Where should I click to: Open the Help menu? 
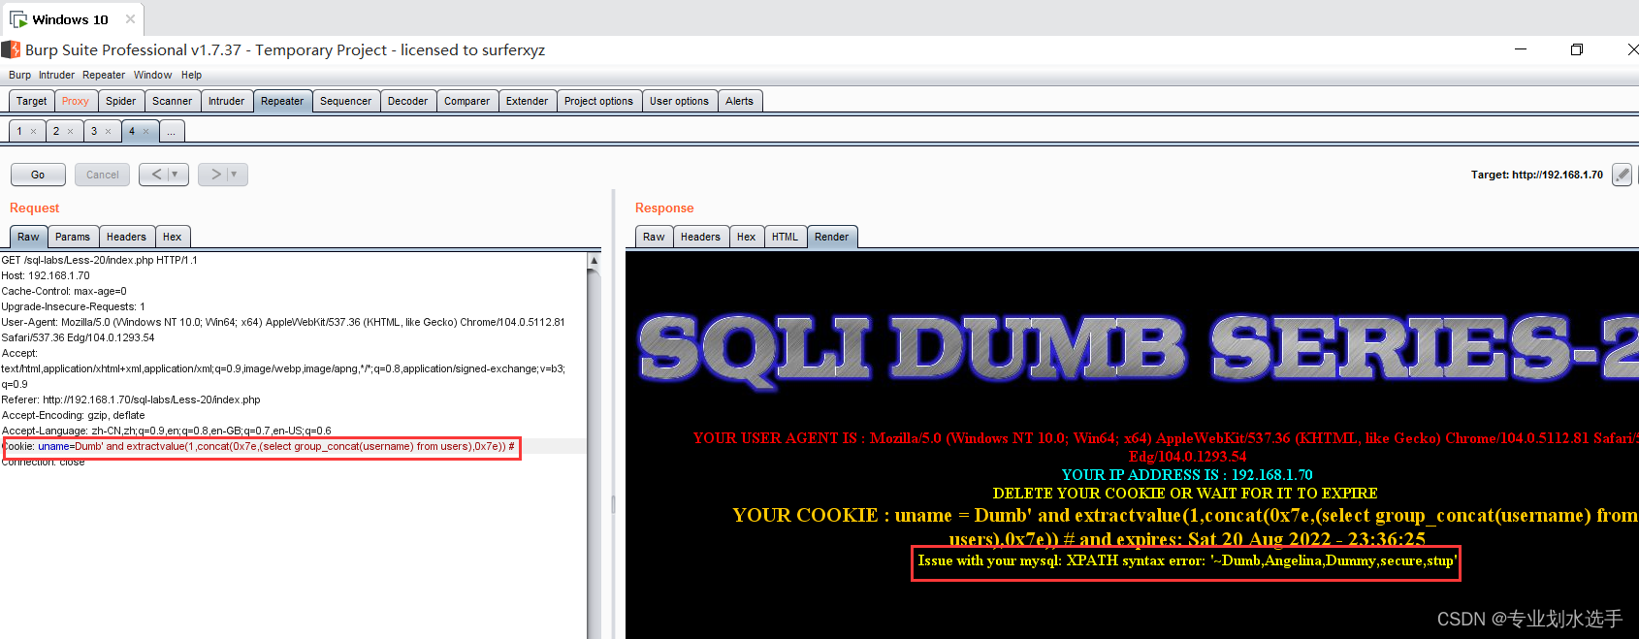(x=191, y=75)
